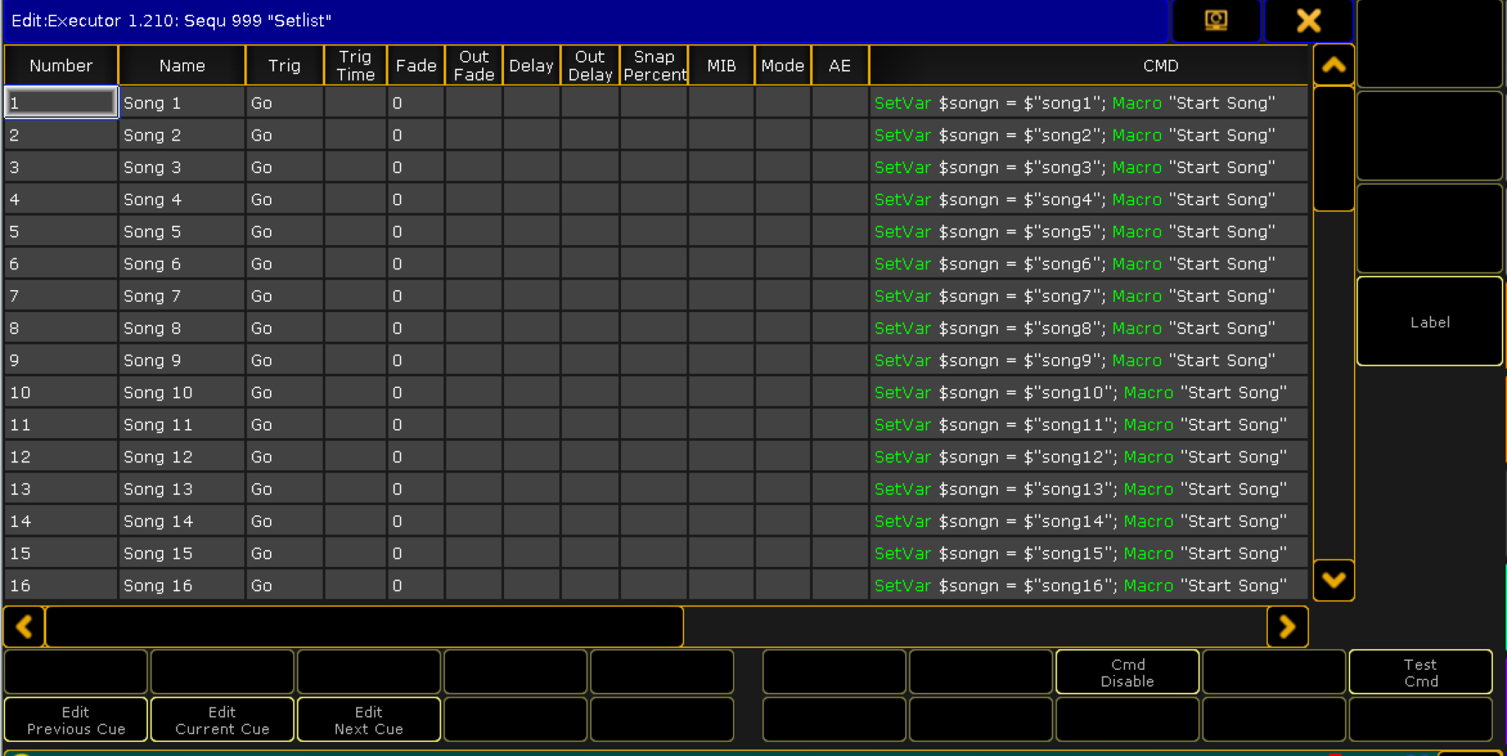The height and width of the screenshot is (756, 1507).
Task: Click the Number column header
Action: point(61,66)
